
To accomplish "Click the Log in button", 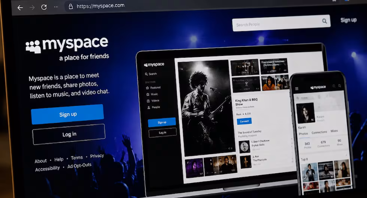I will (x=69, y=134).
